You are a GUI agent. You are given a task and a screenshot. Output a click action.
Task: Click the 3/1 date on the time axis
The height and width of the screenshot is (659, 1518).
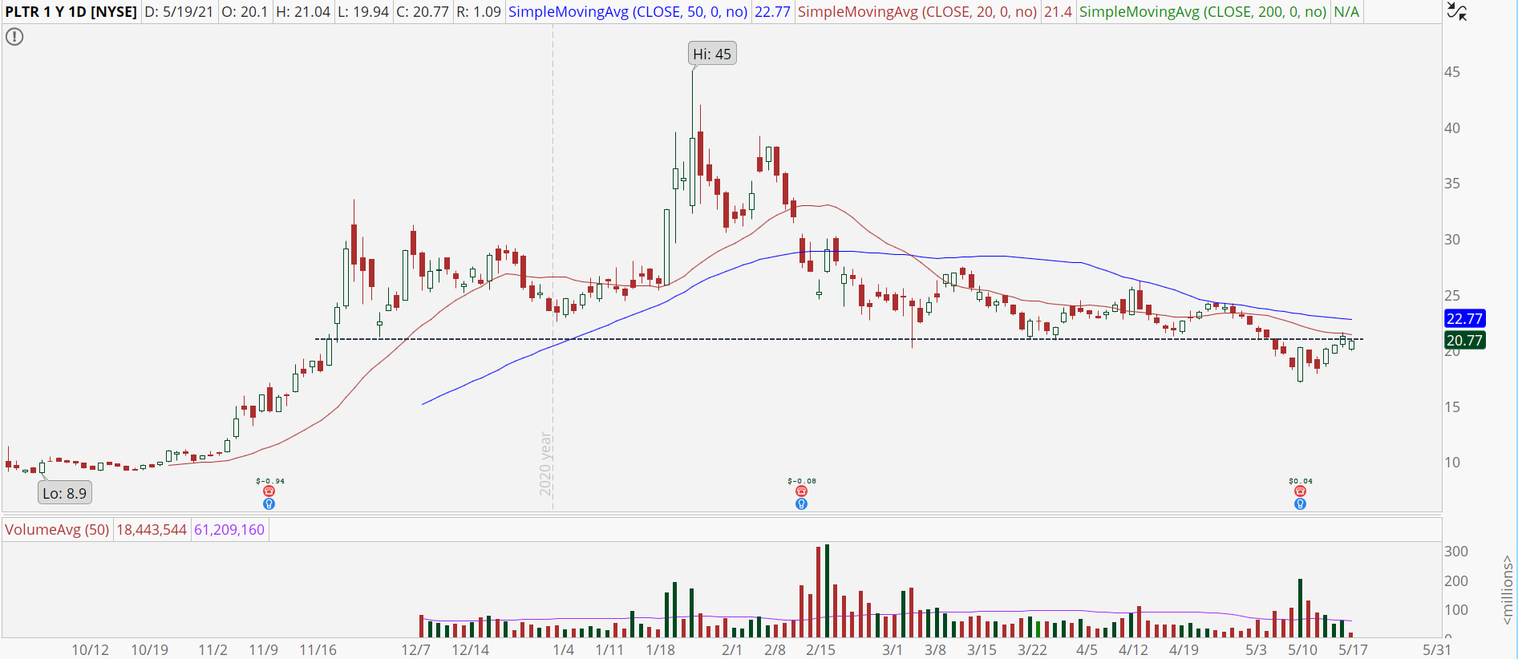pos(893,649)
